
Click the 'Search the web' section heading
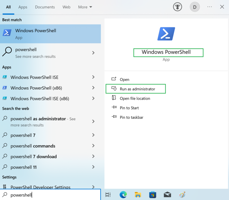click(15, 108)
